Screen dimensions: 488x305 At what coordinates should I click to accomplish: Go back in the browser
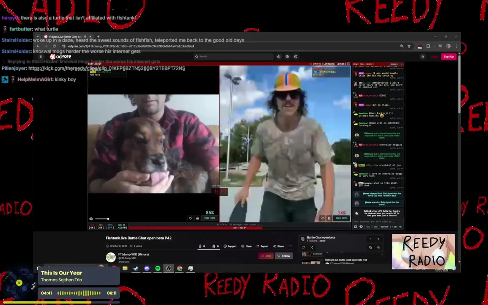point(38,46)
